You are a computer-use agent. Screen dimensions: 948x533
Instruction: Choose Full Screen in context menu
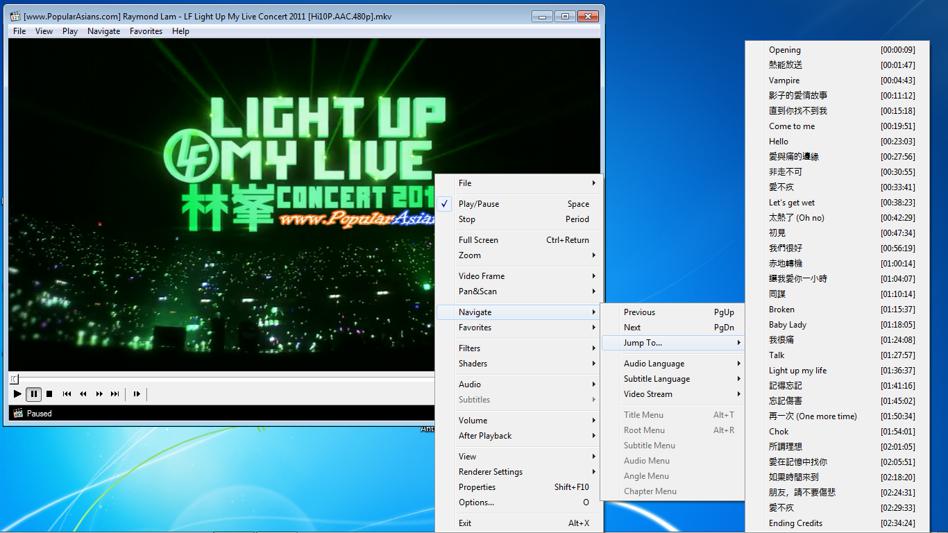tap(518, 240)
